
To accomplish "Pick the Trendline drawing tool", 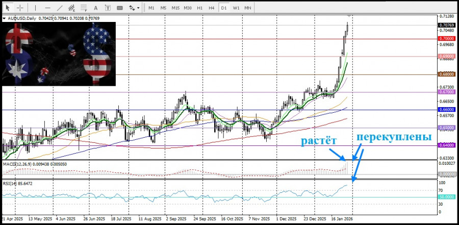I will click(60, 8).
